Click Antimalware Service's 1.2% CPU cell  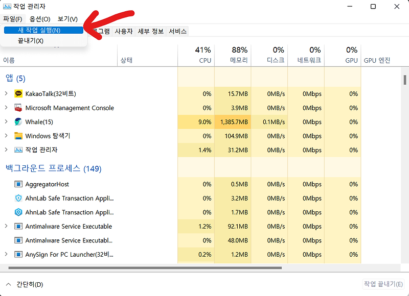coord(196,227)
